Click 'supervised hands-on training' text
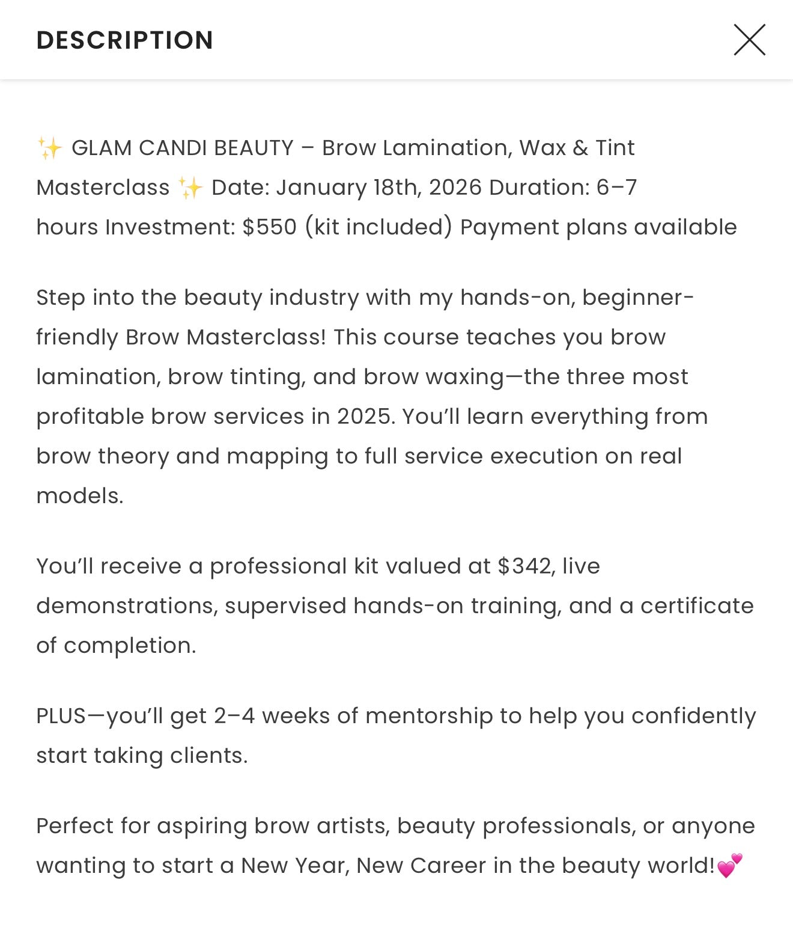The image size is (793, 939). 393,606
